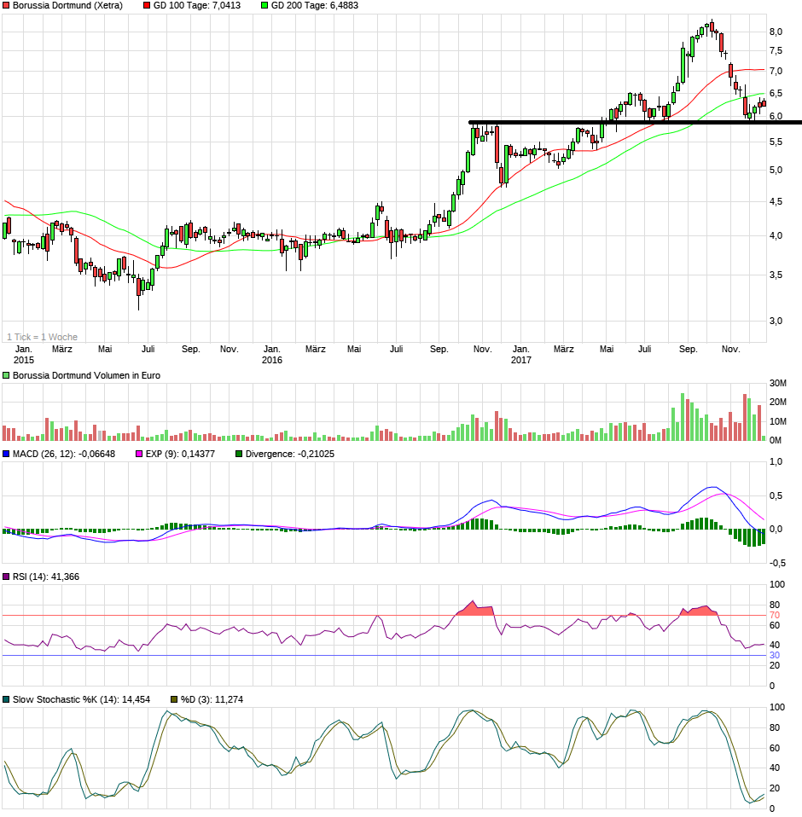
Task: Click the thick black horizontal support line
Action: pyautogui.click(x=636, y=123)
